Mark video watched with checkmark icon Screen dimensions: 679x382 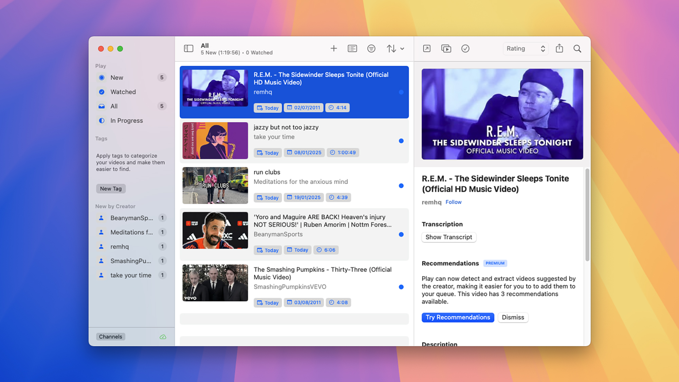(465, 49)
